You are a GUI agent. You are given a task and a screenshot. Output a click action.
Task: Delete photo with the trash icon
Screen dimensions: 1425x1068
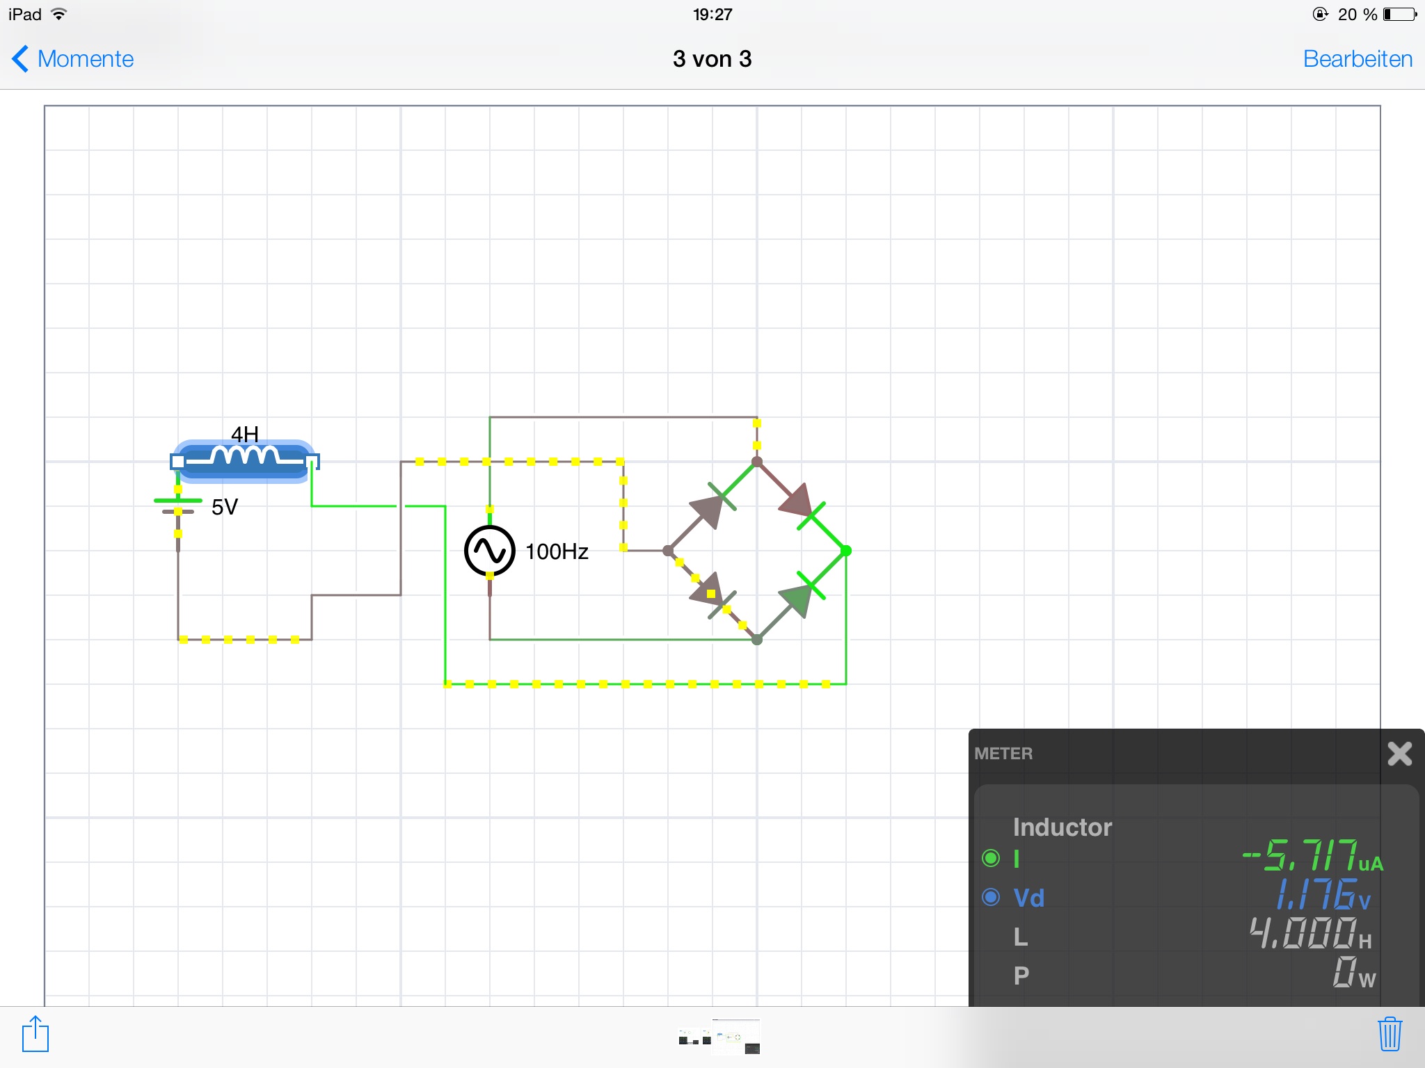point(1390,1034)
